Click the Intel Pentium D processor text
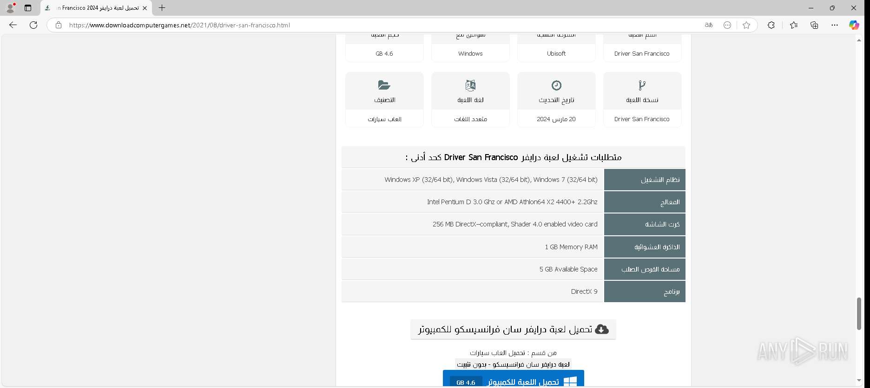This screenshot has height=388, width=870. [x=512, y=202]
